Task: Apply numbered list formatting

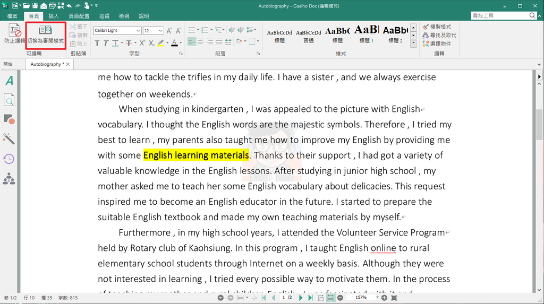Action: [x=205, y=30]
